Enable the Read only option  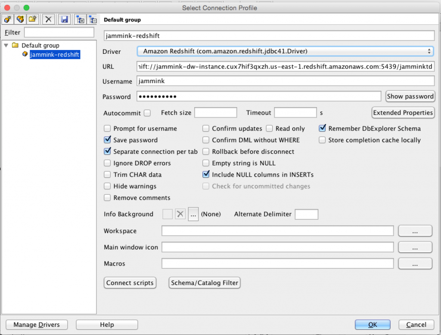tap(270, 129)
